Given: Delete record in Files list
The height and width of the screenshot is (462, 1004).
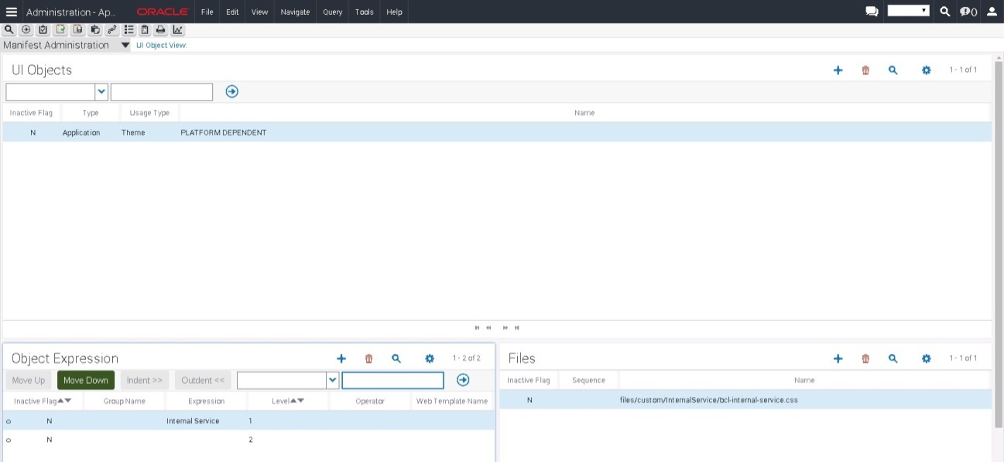Looking at the screenshot, I should [865, 359].
